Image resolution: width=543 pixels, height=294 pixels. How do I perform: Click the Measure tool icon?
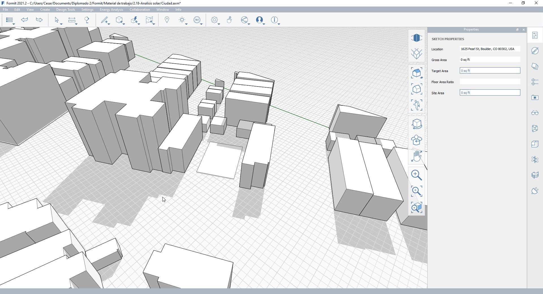click(72, 20)
